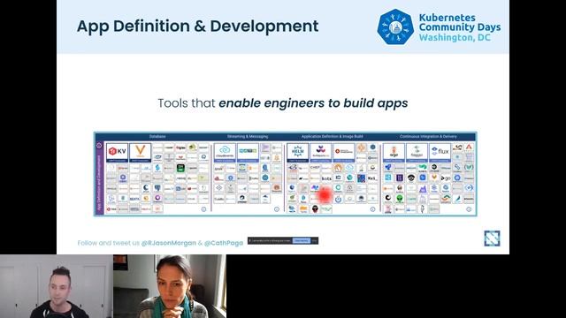Open the Continuous Integration & Delivery info icon

point(469,209)
